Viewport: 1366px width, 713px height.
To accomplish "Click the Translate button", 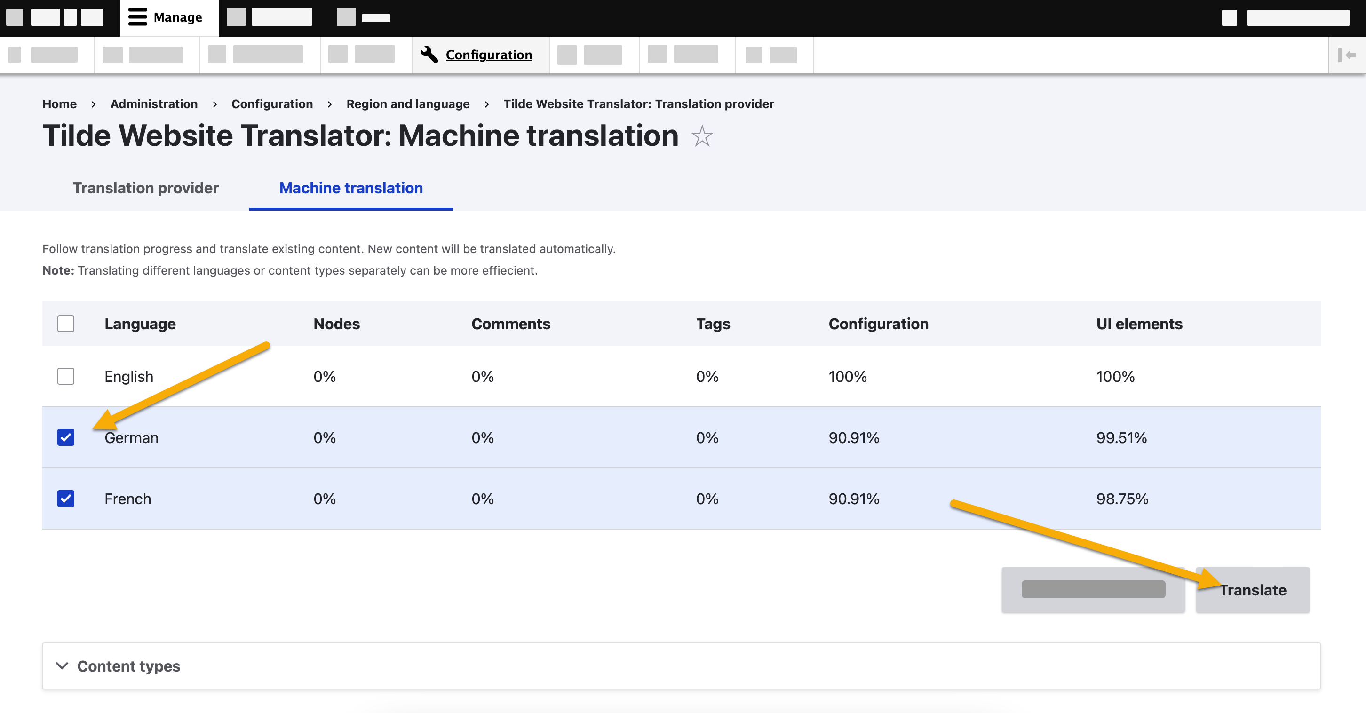I will pyautogui.click(x=1253, y=589).
